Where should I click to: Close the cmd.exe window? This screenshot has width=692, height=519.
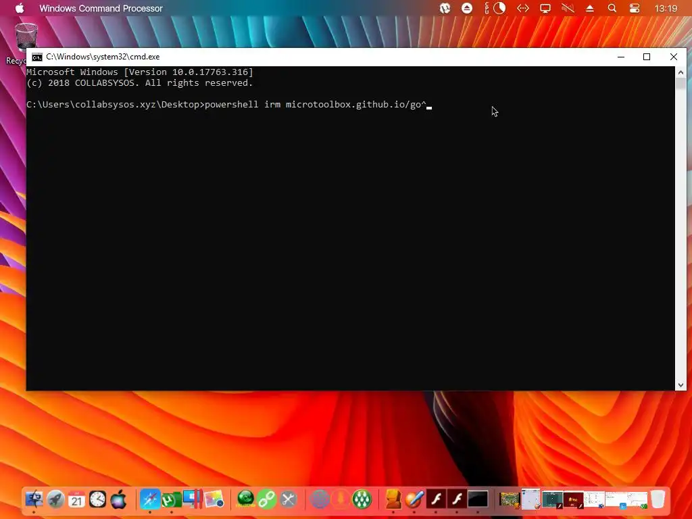[674, 57]
